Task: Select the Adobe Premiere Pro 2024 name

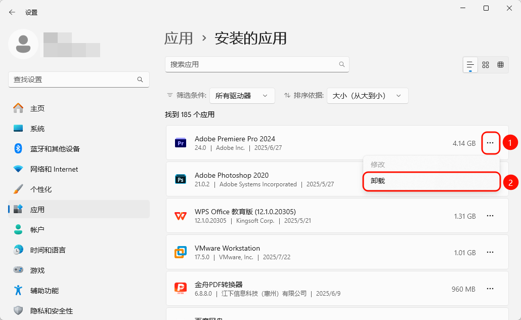Action: pos(235,139)
